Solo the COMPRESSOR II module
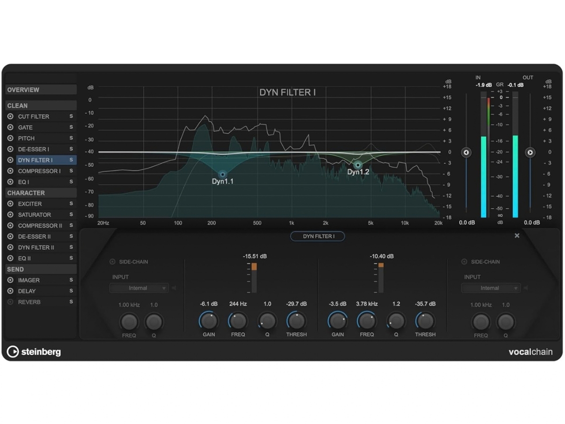565x424 pixels. (71, 225)
